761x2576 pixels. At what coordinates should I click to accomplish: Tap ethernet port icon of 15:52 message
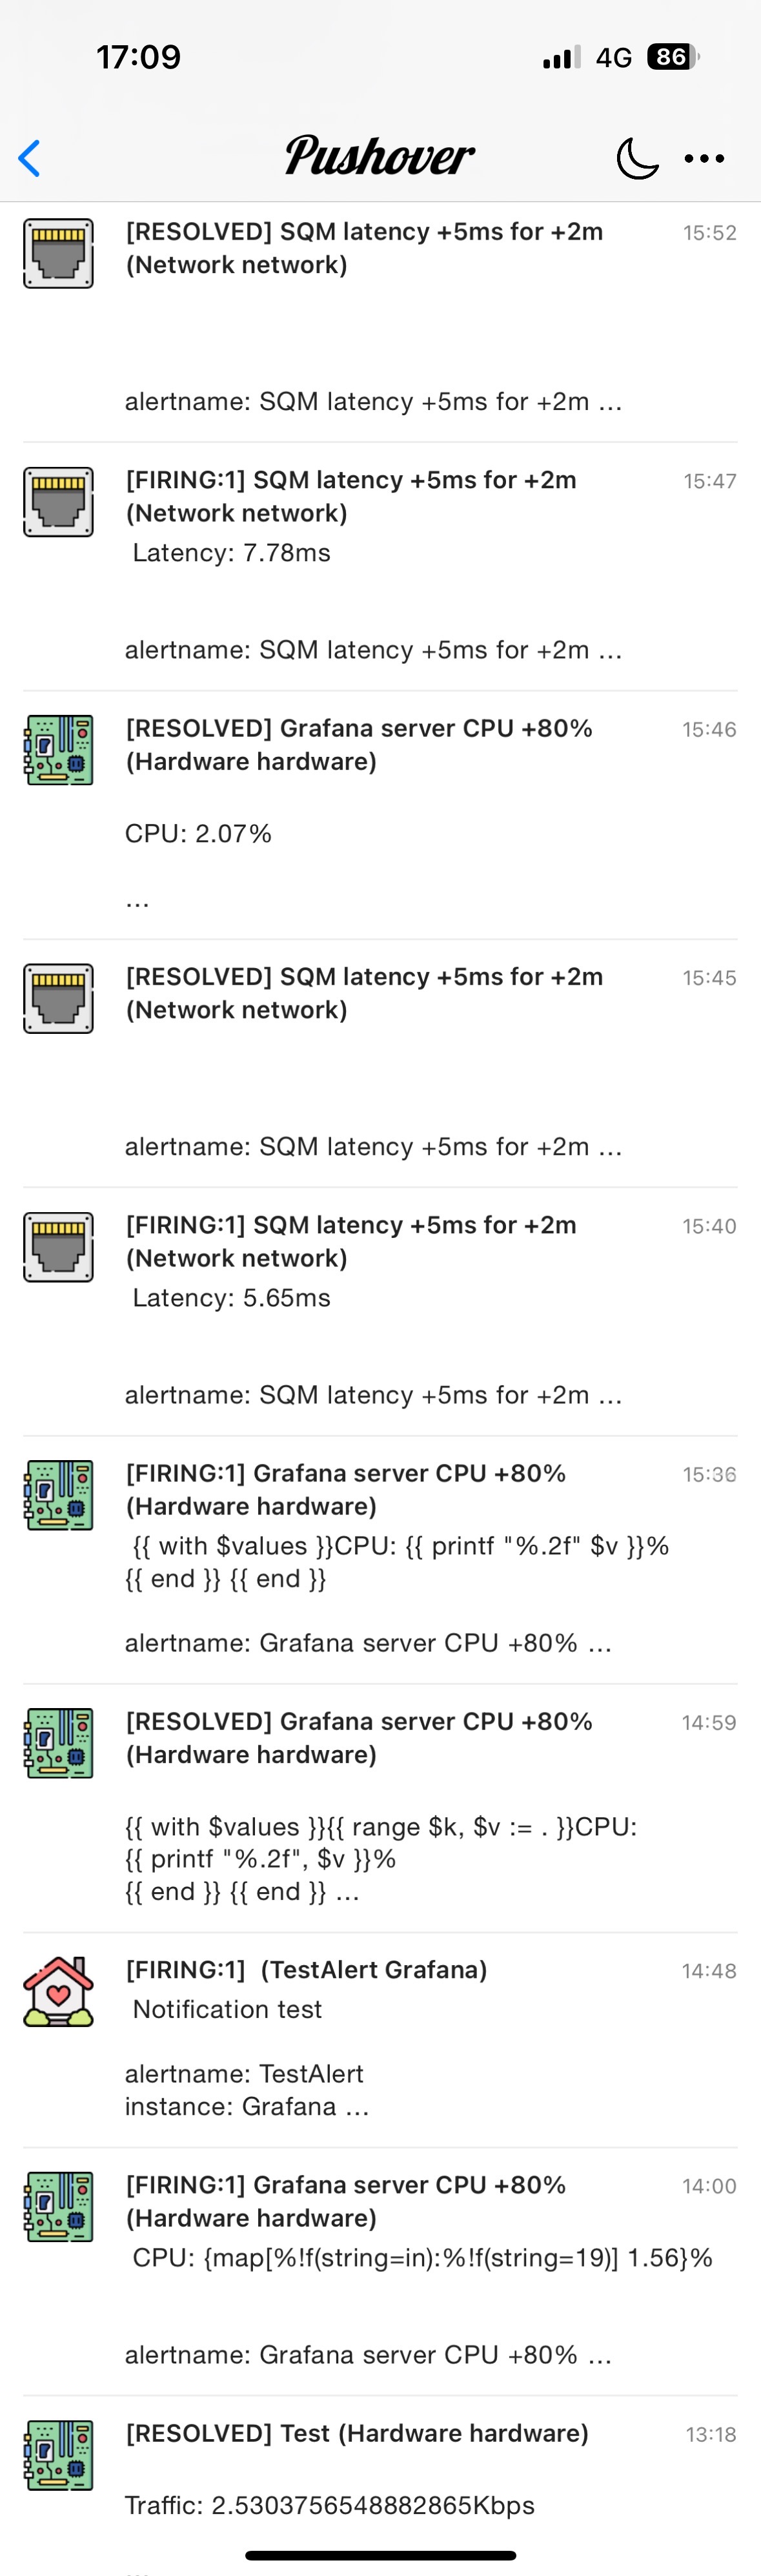pyautogui.click(x=58, y=253)
